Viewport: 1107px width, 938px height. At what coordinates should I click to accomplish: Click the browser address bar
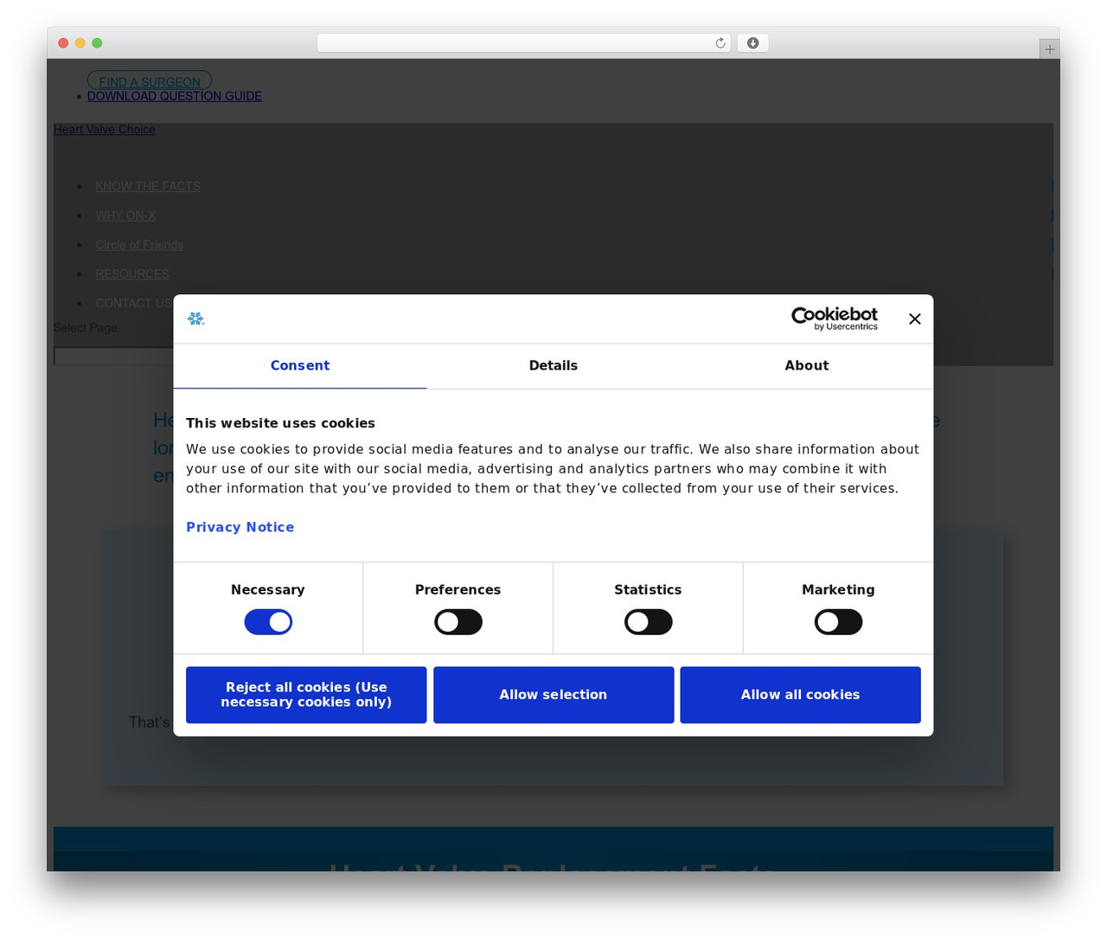pos(524,43)
